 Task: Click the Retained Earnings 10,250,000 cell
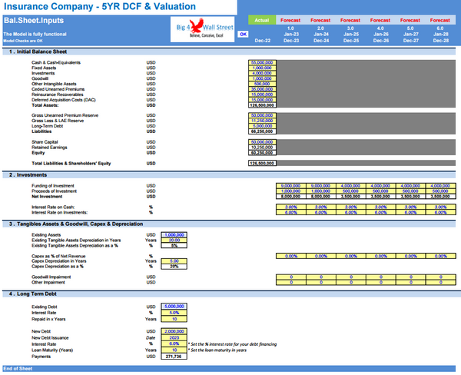[262, 148]
